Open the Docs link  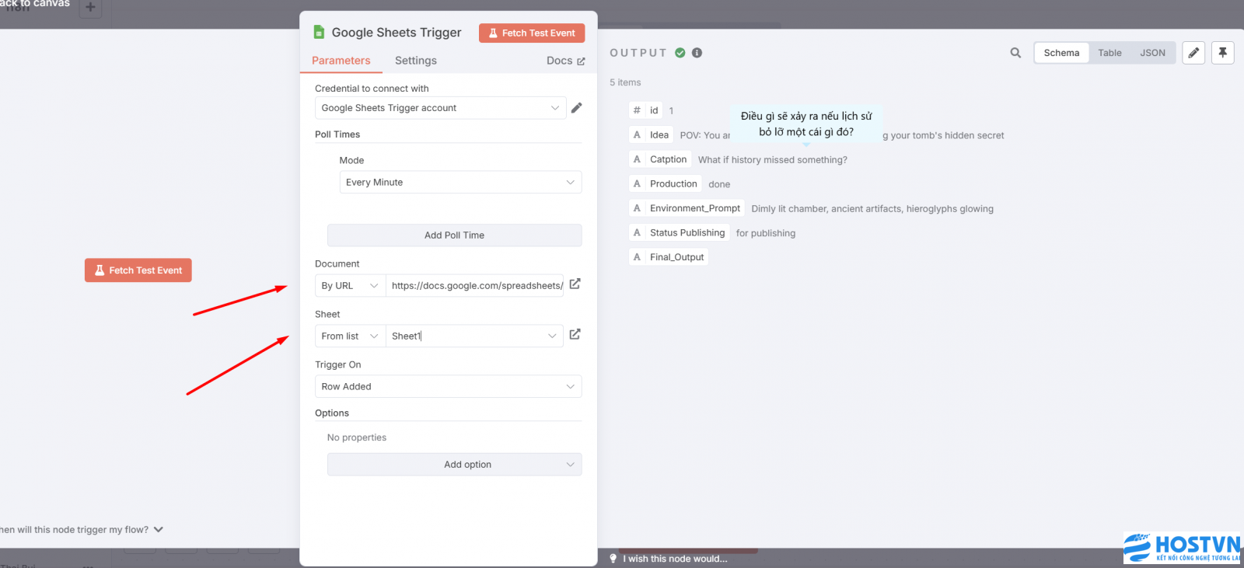click(565, 61)
